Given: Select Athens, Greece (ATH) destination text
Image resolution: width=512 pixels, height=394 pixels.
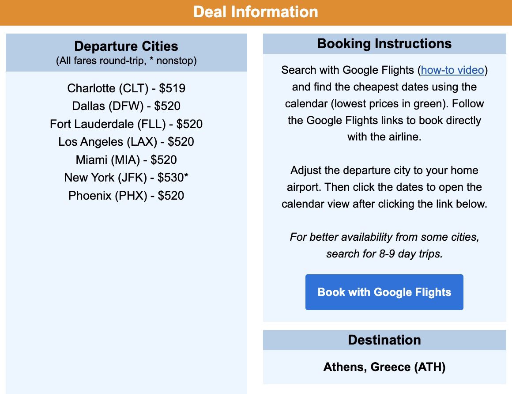Looking at the screenshot, I should [x=384, y=367].
